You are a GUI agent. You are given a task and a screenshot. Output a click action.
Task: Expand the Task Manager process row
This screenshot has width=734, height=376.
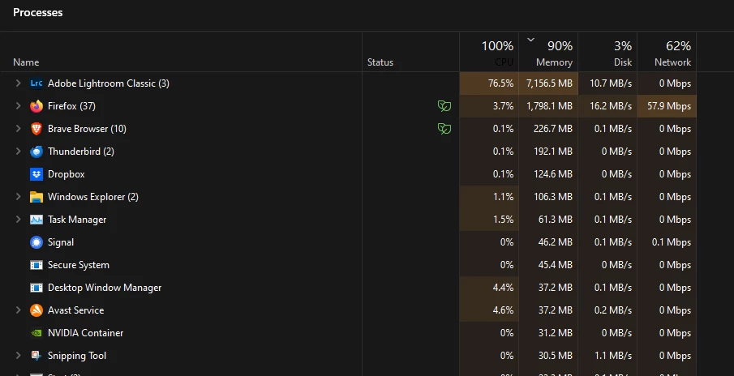pyautogui.click(x=19, y=220)
